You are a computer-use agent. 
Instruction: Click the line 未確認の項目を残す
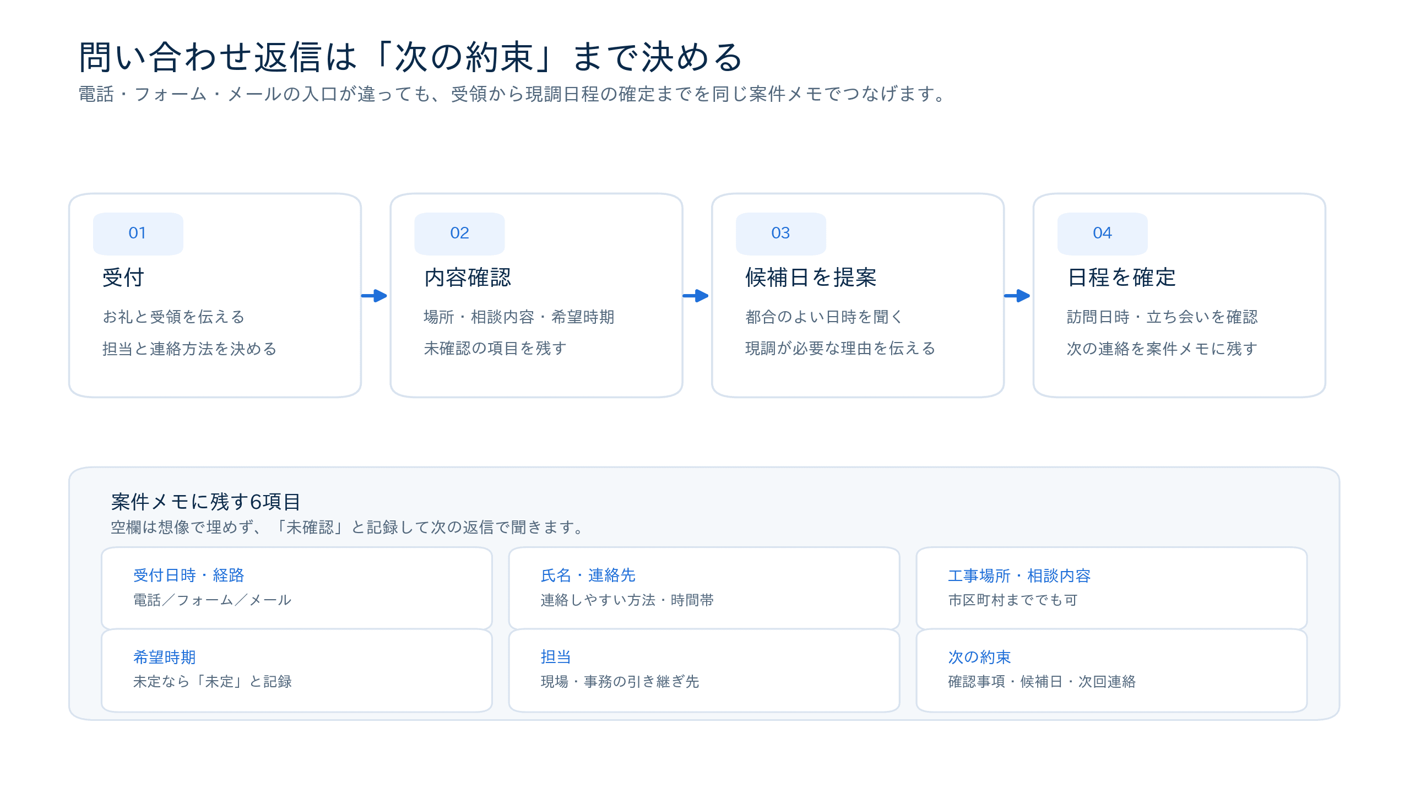point(495,349)
